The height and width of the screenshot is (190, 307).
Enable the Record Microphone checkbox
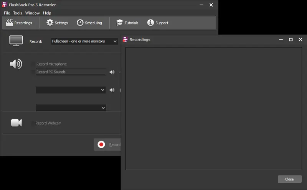tap(33, 64)
